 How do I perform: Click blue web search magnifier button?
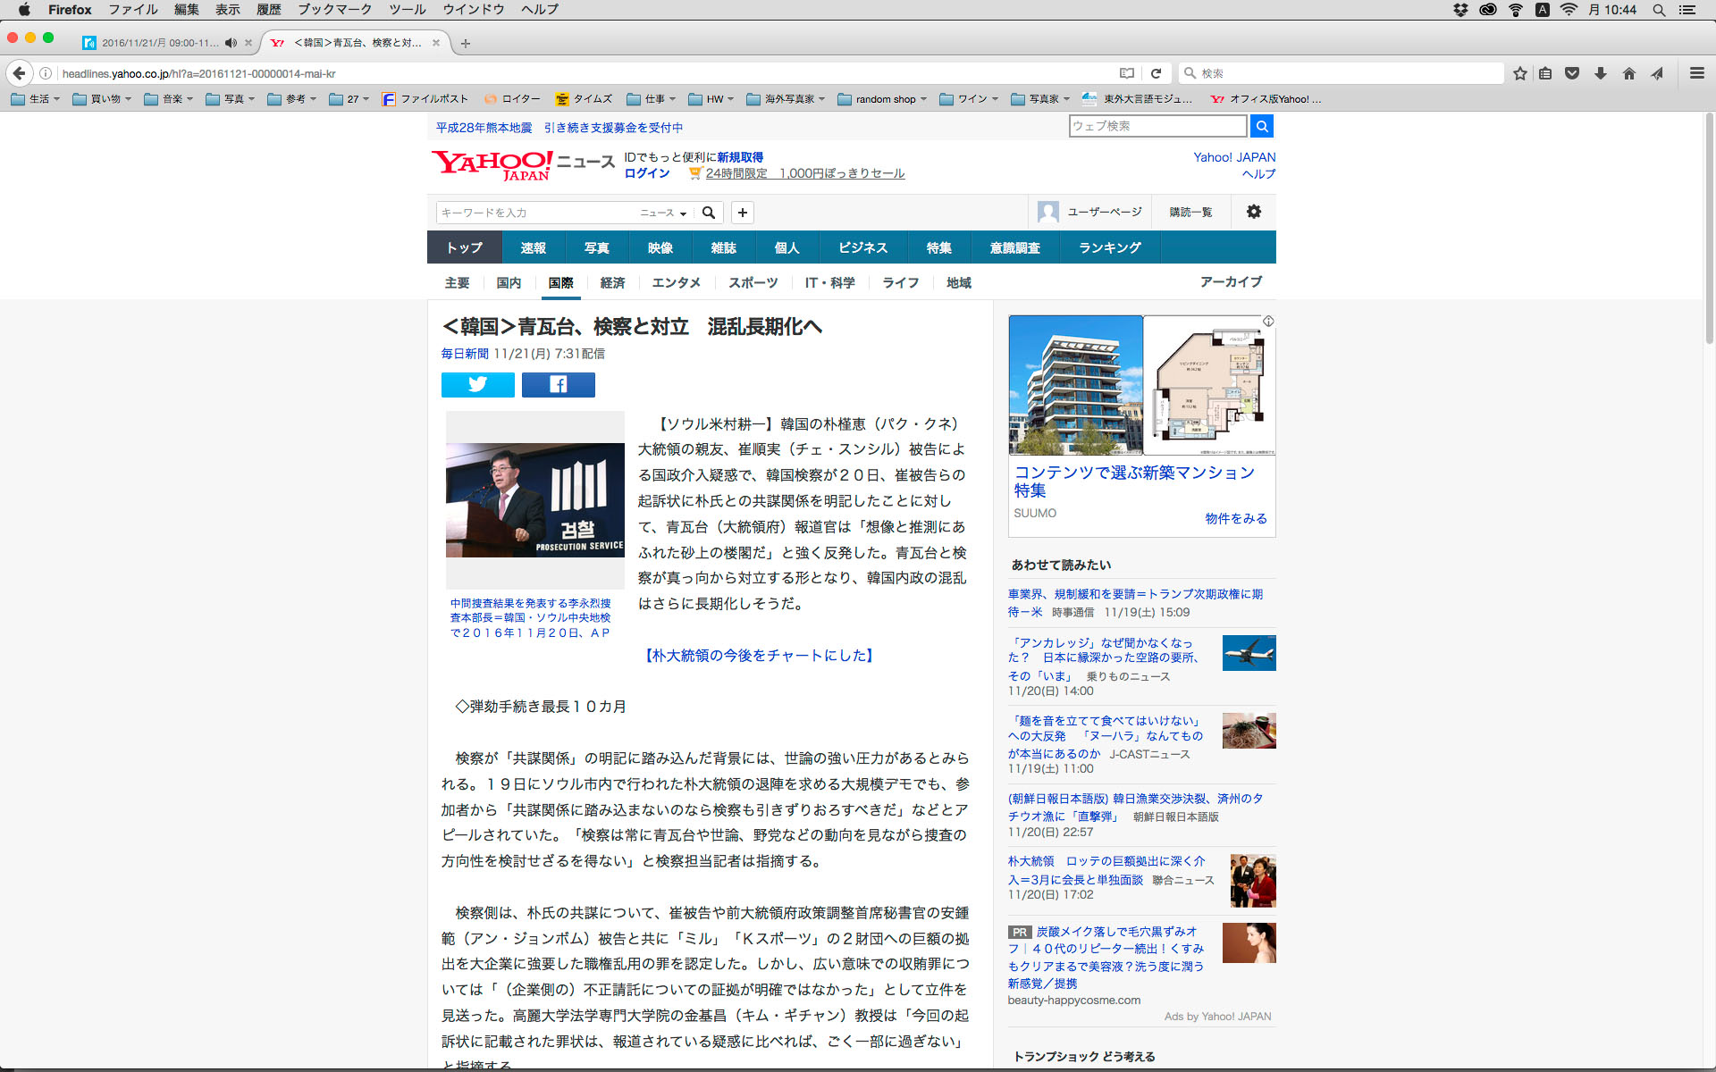click(1261, 126)
